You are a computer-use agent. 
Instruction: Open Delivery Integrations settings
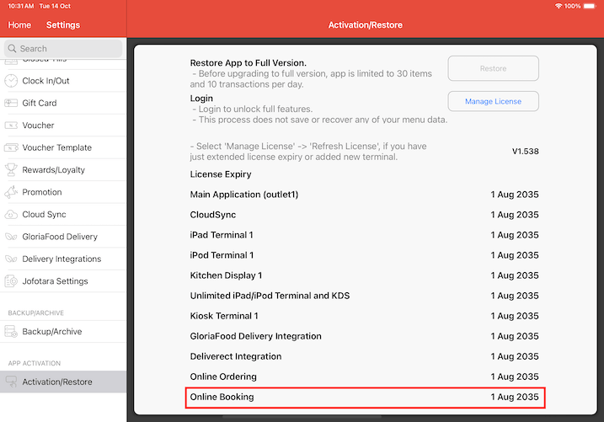[63, 259]
